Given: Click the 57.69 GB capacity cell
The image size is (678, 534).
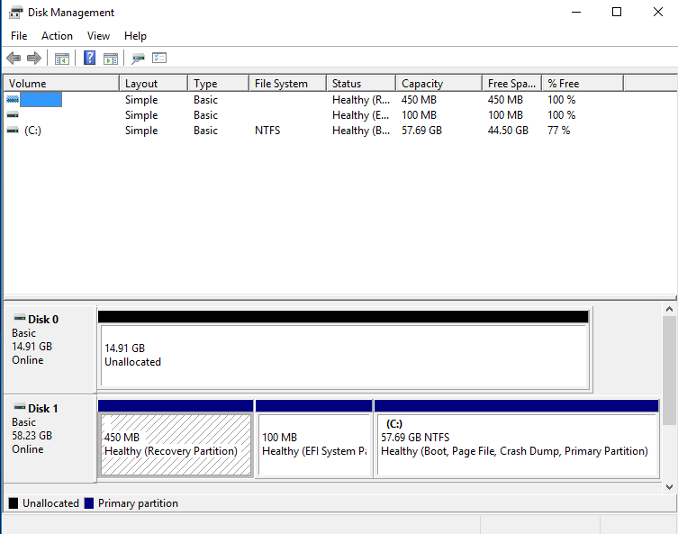Looking at the screenshot, I should (x=421, y=131).
